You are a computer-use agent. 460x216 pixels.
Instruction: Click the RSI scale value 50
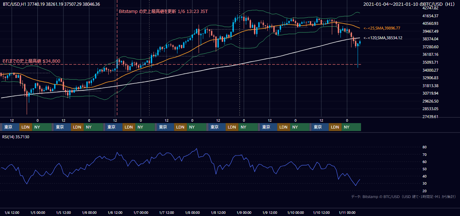[x=424, y=169]
